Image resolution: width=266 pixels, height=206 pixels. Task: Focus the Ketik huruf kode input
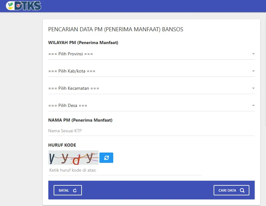[125, 170]
